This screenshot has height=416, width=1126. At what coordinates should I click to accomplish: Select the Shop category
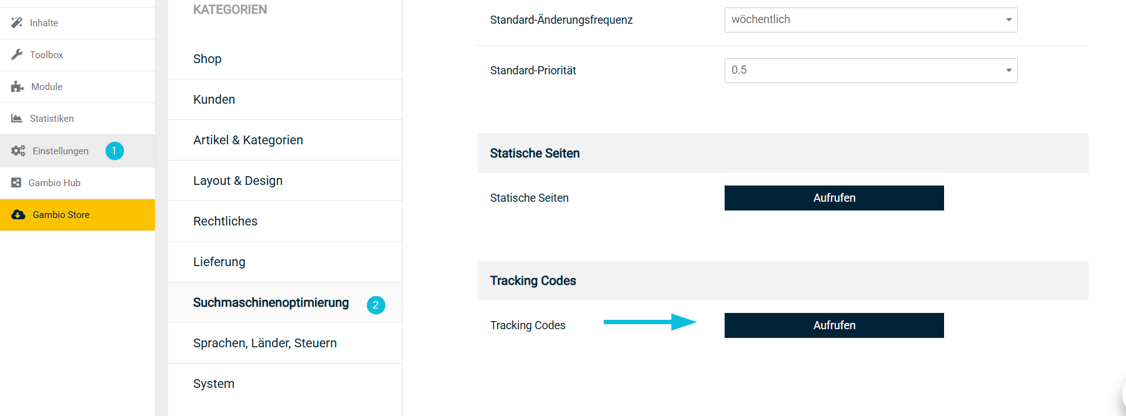click(207, 58)
